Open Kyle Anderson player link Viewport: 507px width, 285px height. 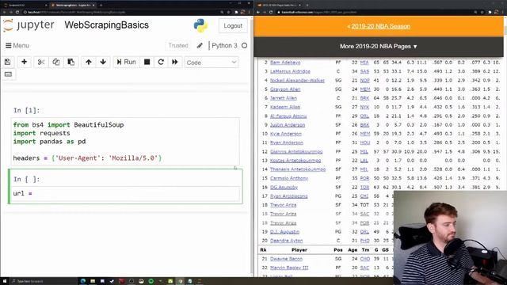tap(286, 134)
